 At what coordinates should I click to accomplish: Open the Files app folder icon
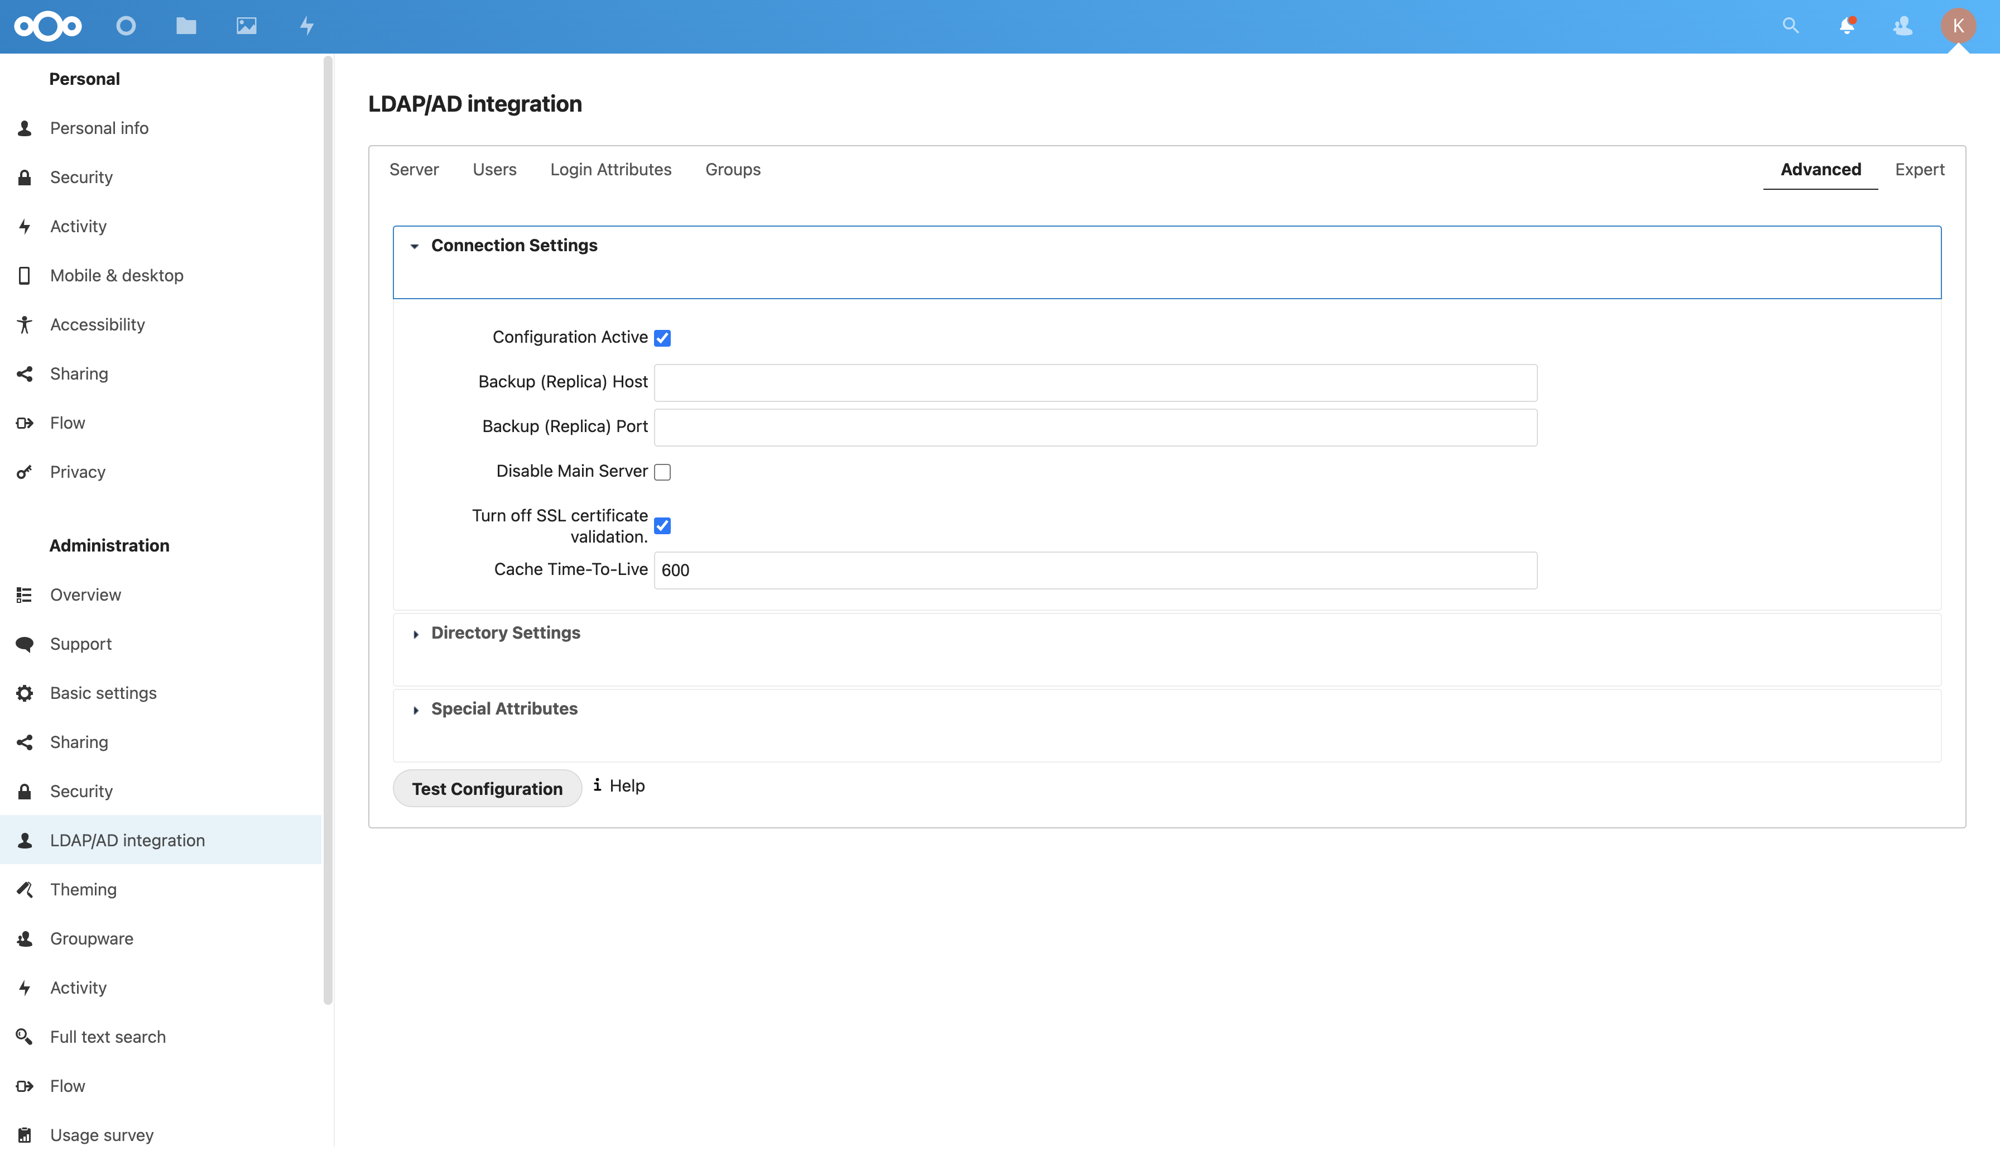click(x=186, y=26)
